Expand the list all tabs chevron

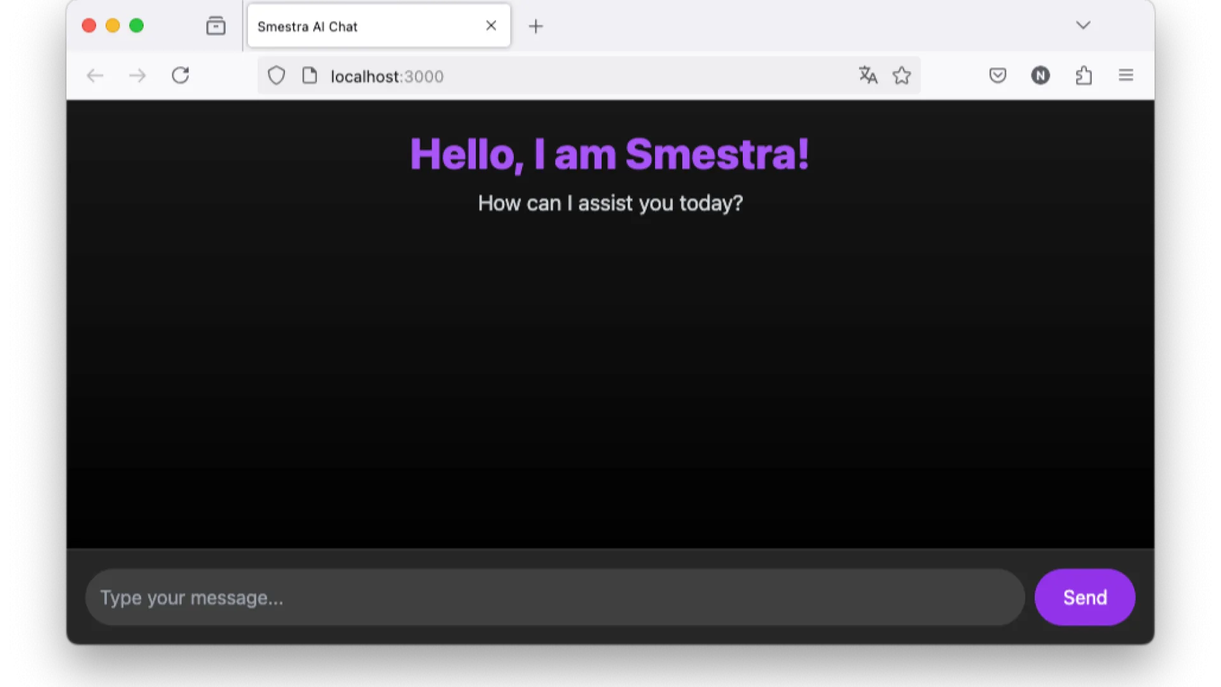click(x=1083, y=25)
